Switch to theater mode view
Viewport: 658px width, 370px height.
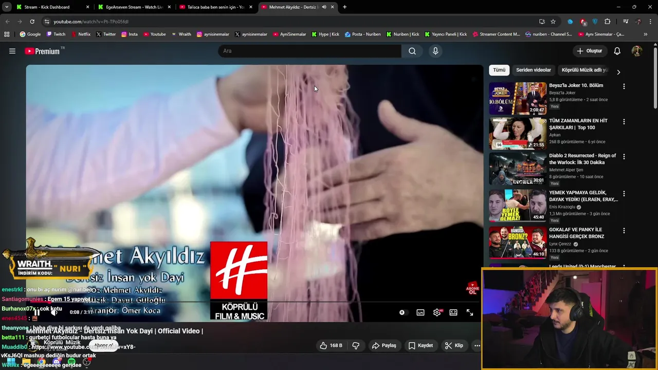coord(453,312)
